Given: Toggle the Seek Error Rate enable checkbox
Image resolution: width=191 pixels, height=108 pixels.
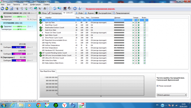Looking at the screenshot, I should tap(145, 30).
